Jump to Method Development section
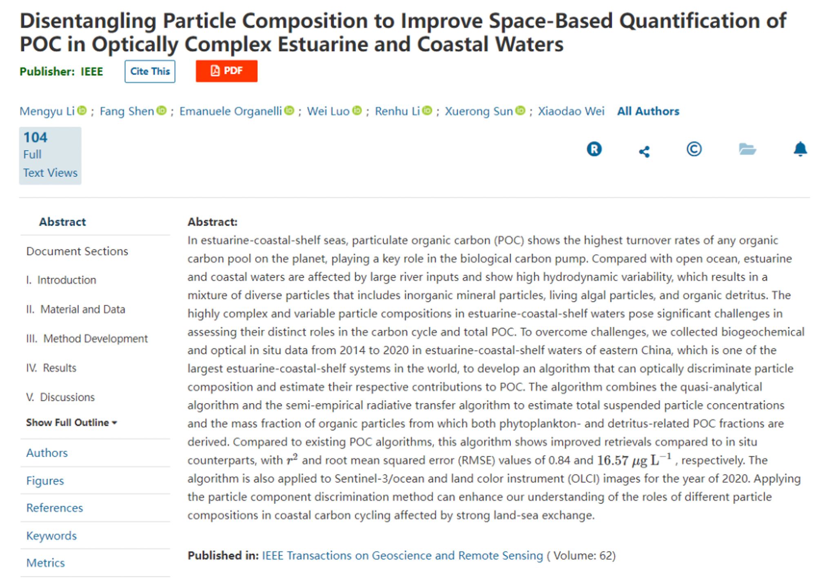 (x=95, y=339)
